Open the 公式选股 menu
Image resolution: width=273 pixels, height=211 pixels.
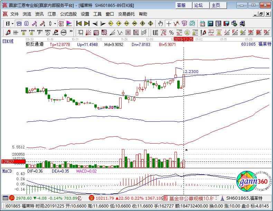(68, 14)
